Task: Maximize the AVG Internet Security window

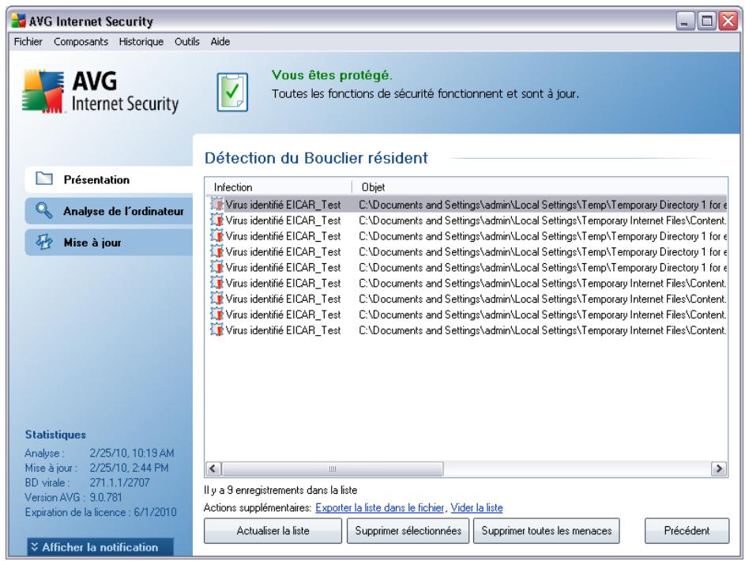Action: 706,21
